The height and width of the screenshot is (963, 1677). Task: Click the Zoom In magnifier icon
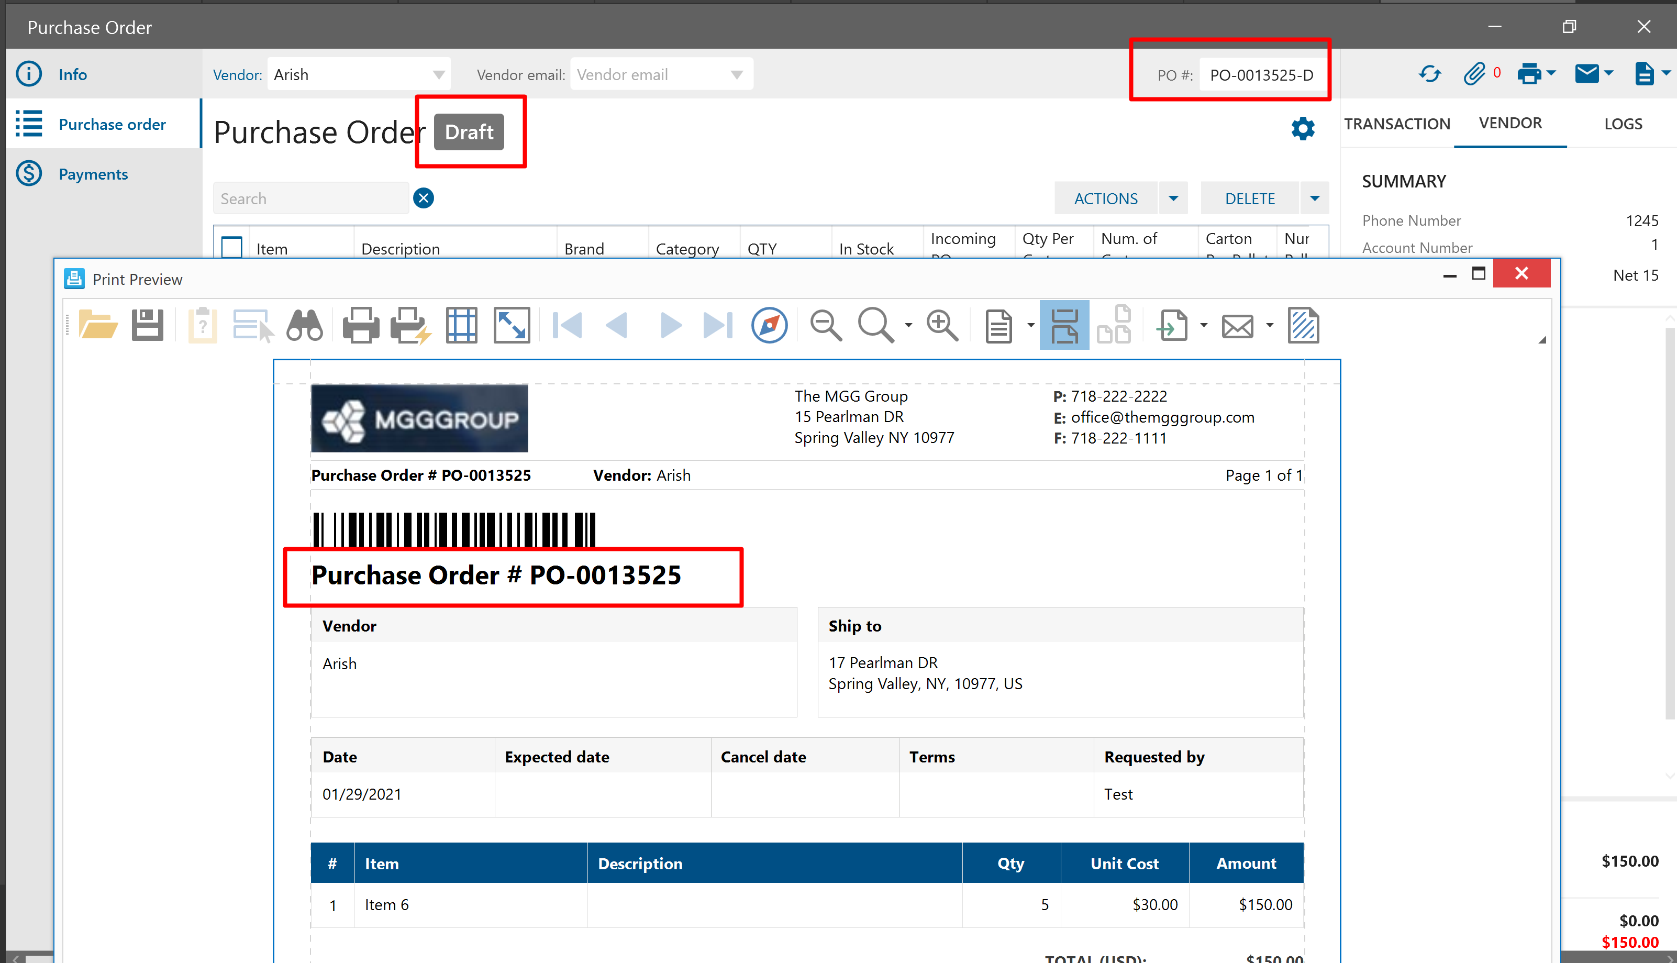pos(942,325)
